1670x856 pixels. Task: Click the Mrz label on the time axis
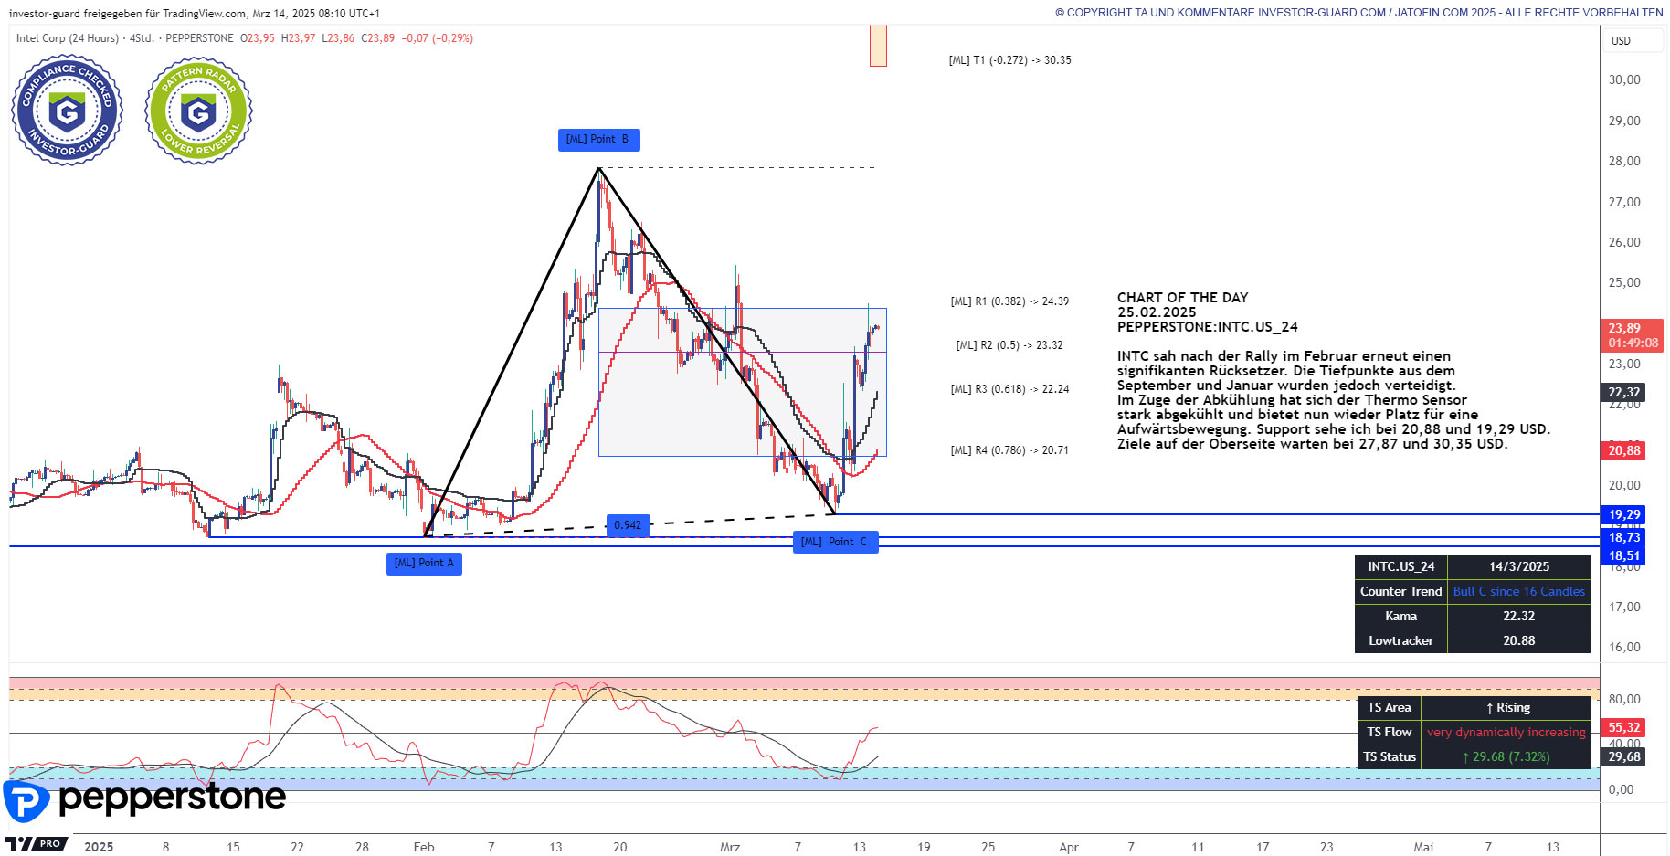[x=730, y=847]
